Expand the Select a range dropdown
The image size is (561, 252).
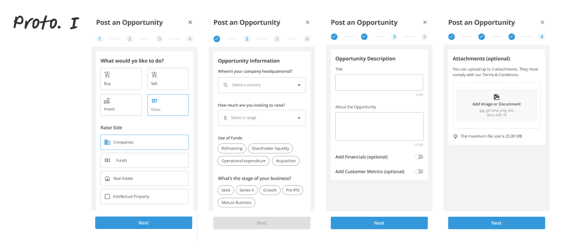coord(262,118)
